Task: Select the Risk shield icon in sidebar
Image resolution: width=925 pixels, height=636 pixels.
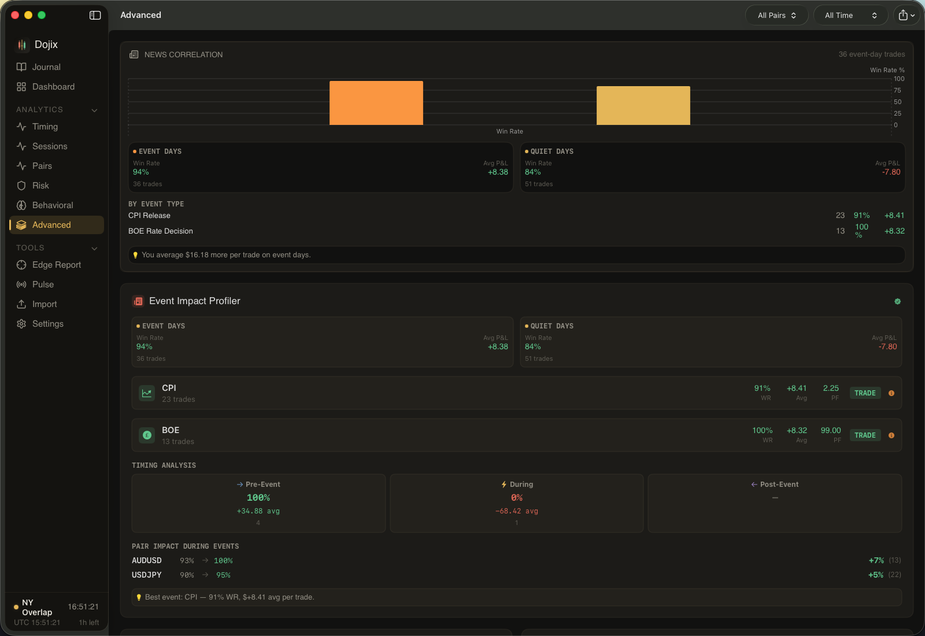Action: 21,185
